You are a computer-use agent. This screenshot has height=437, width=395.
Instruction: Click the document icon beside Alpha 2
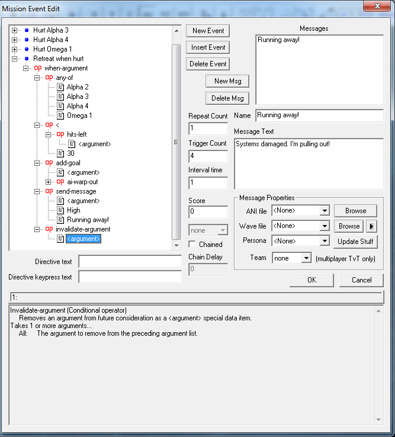pos(60,87)
